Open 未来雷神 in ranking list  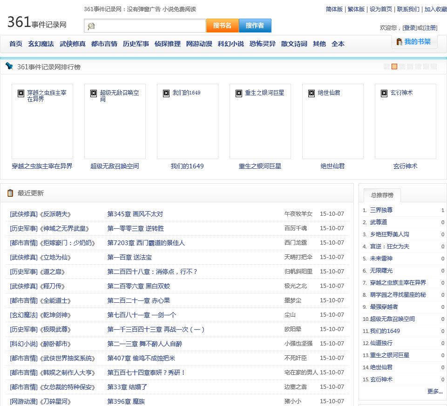(x=381, y=259)
